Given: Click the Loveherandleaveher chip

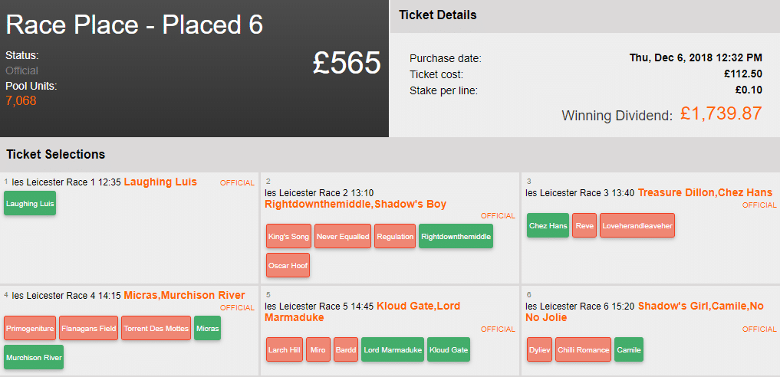Looking at the screenshot, I should pos(637,226).
